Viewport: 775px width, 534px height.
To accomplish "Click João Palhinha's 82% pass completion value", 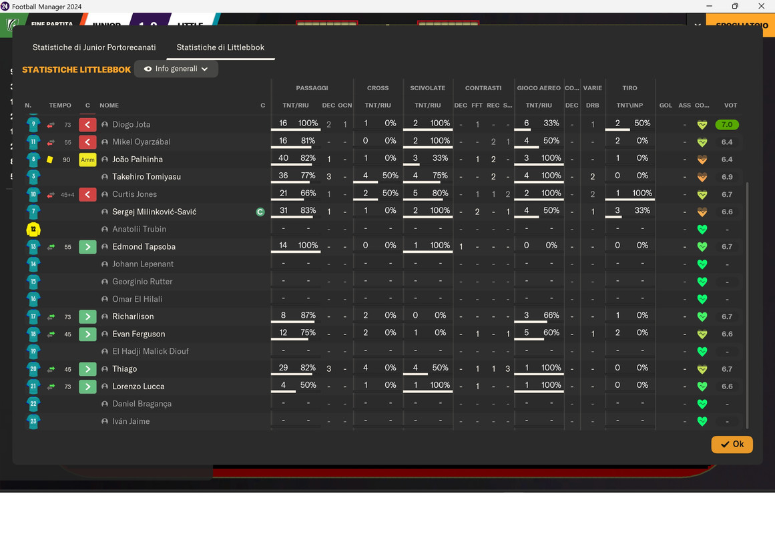I will click(x=308, y=158).
